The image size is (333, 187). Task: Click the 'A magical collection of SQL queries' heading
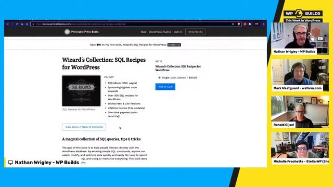pos(101,139)
